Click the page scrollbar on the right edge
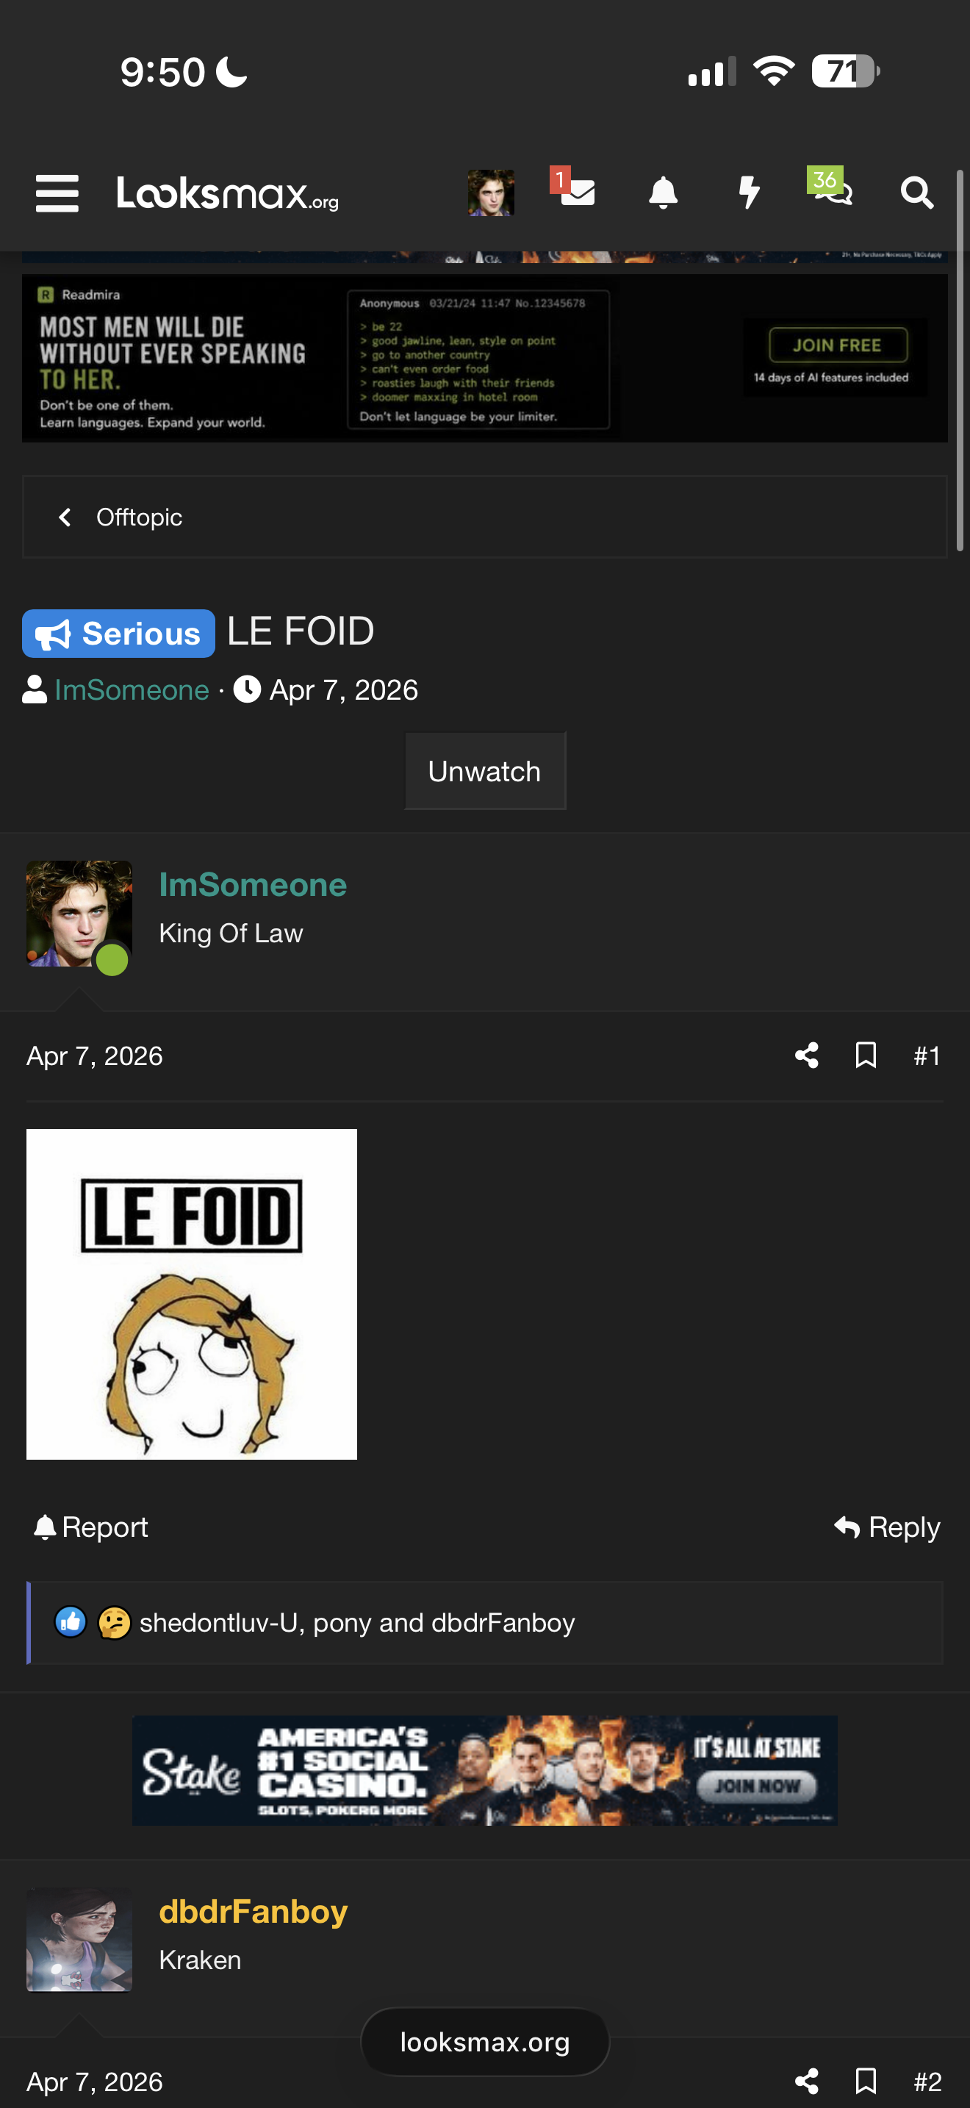This screenshot has width=970, height=2108. tap(960, 360)
